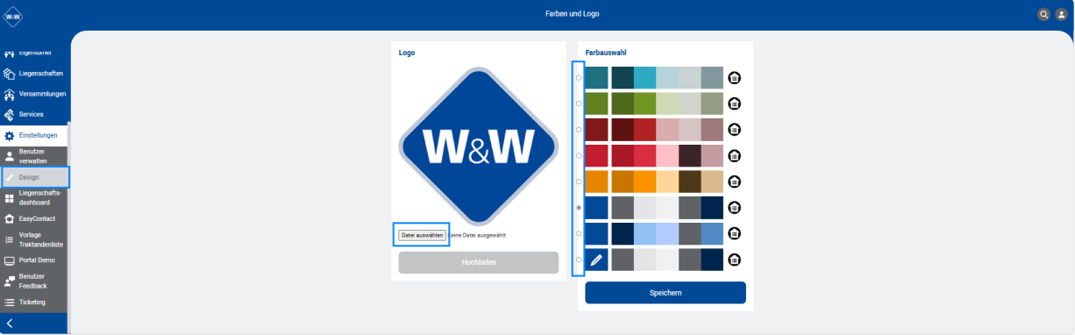Select the crimson palette radio button
Screen dimensions: 1075x335
pyautogui.click(x=578, y=155)
